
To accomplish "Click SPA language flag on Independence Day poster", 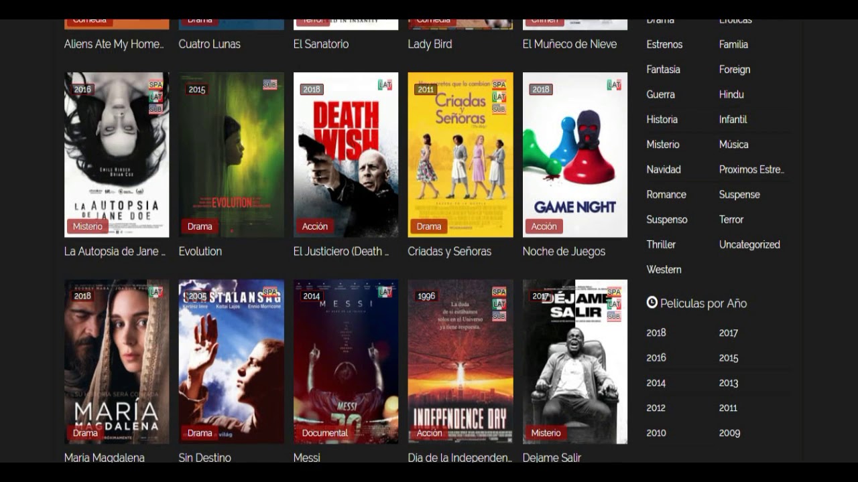I will coord(499,292).
